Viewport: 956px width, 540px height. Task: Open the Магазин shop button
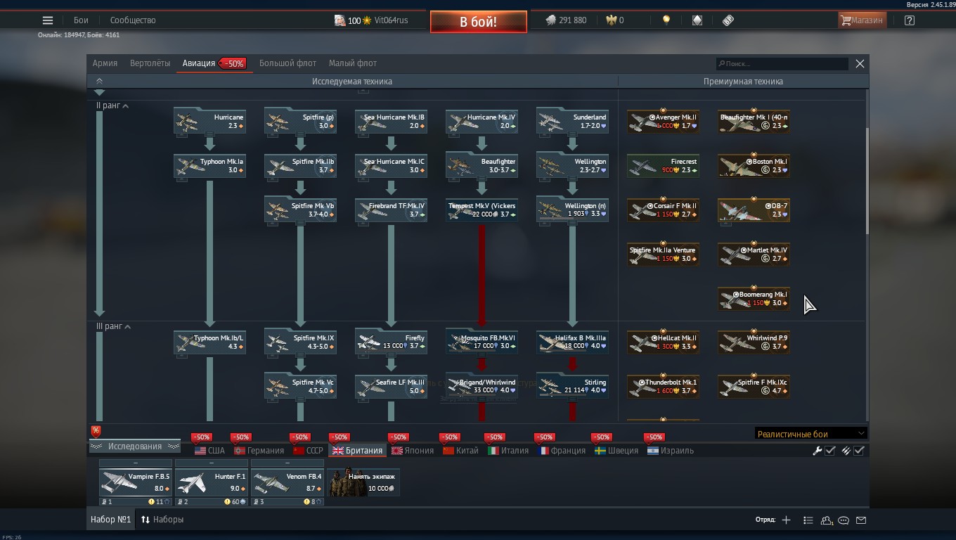(862, 20)
